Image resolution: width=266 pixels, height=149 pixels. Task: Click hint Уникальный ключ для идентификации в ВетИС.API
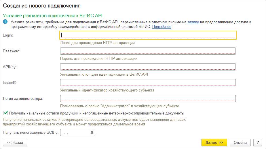104,74
